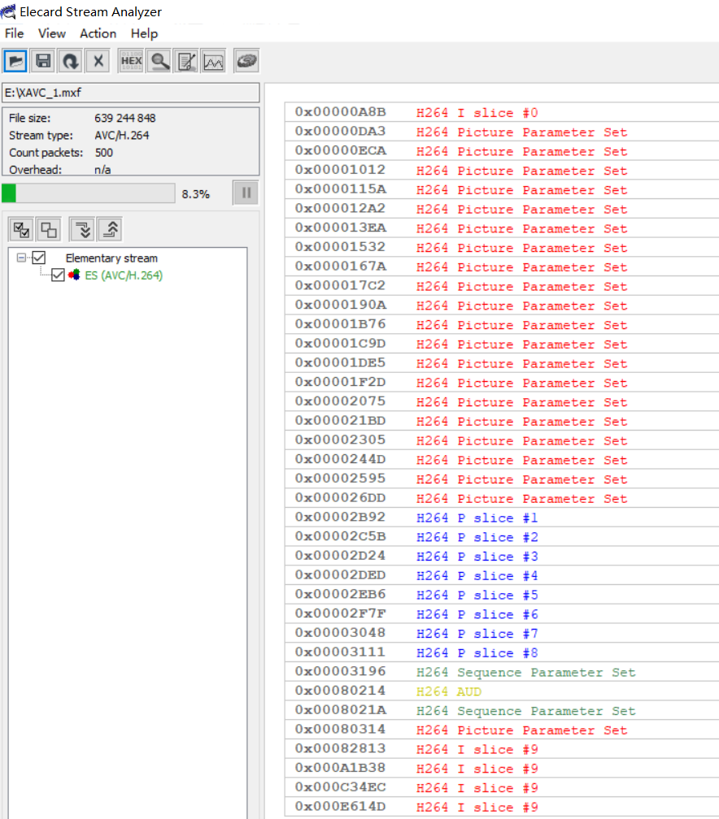Image resolution: width=719 pixels, height=819 pixels.
Task: Select Picture Parameter Set at 0x00000ECA
Action: [502, 151]
